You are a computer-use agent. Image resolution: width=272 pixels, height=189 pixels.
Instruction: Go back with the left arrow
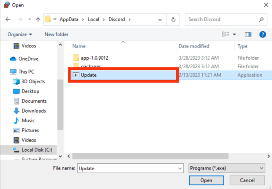[x=8, y=20]
